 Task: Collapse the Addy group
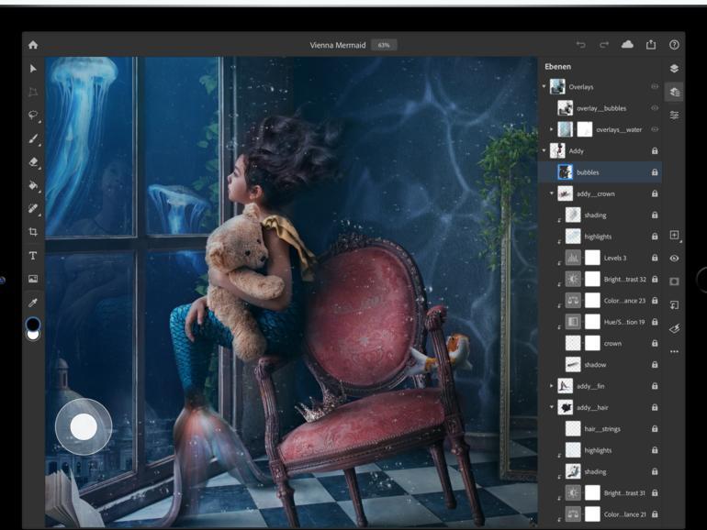point(544,151)
